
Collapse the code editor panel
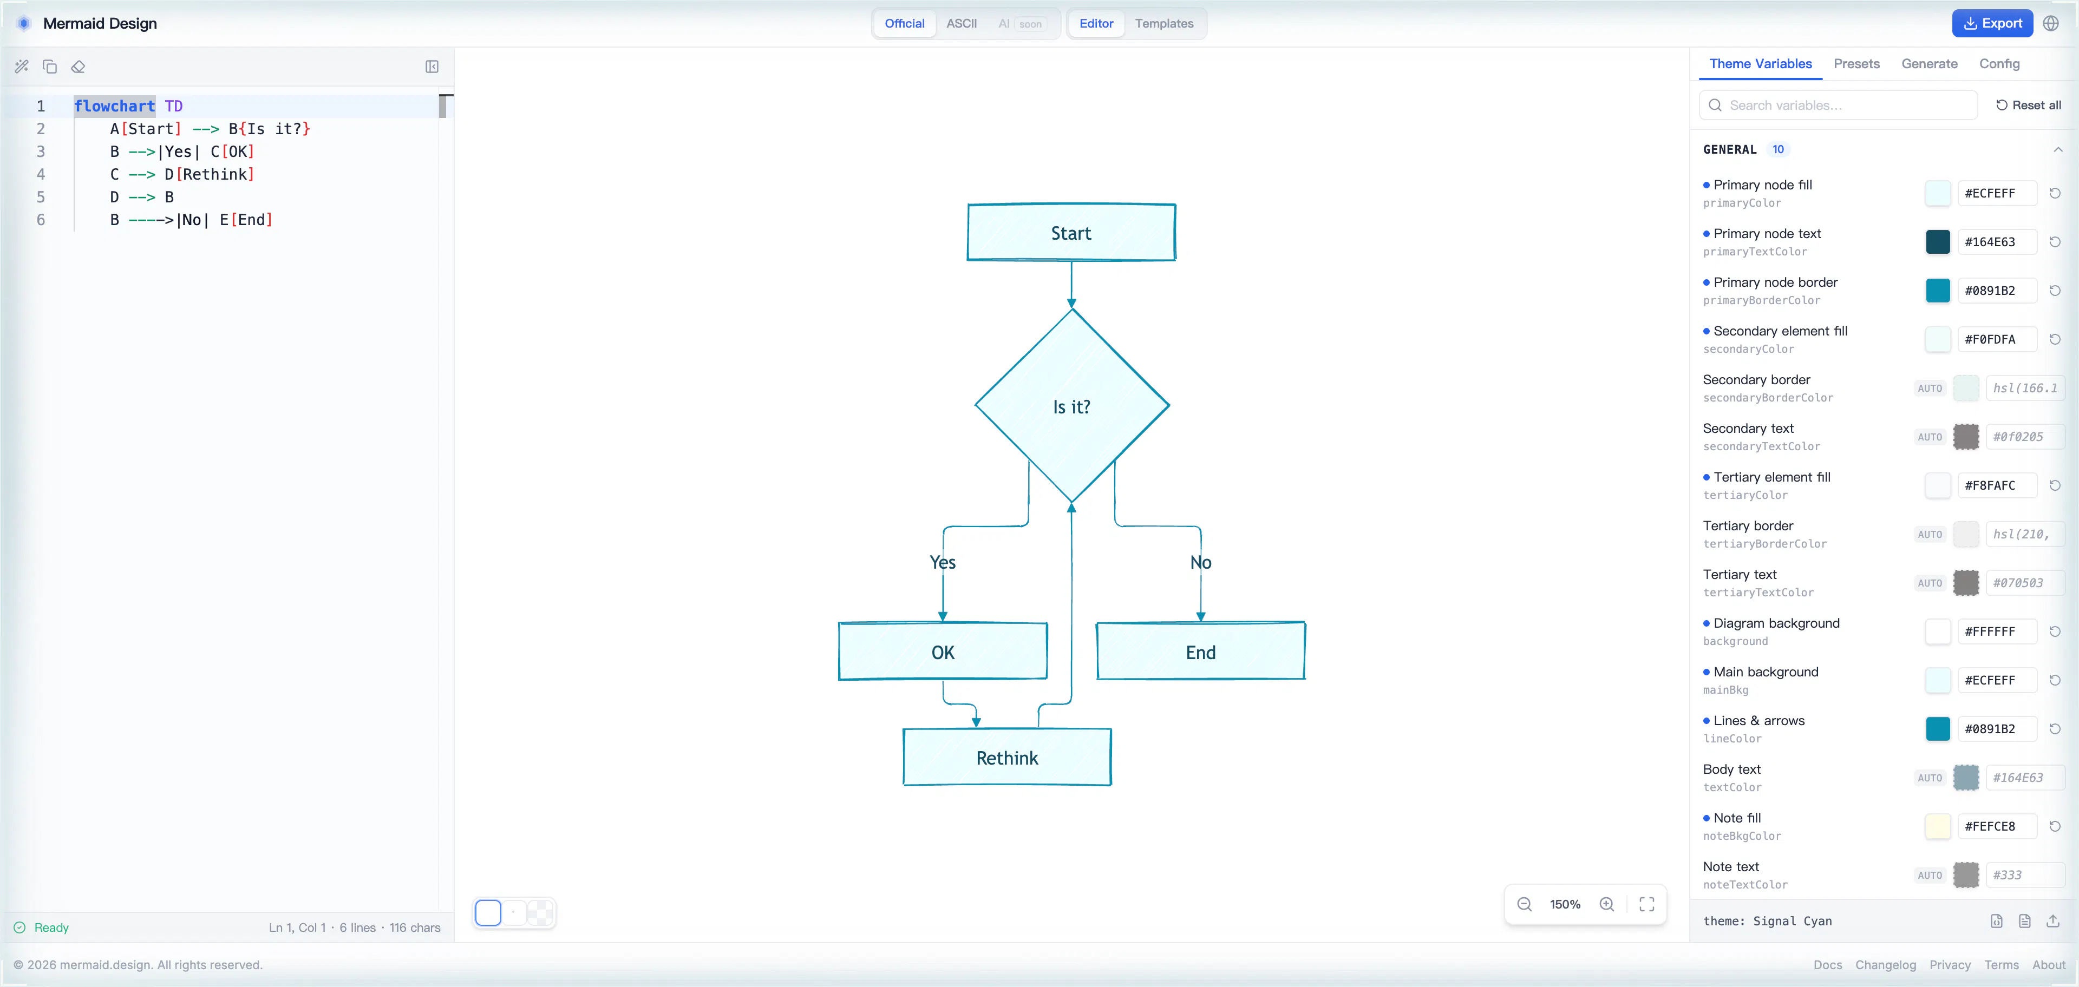(x=432, y=67)
